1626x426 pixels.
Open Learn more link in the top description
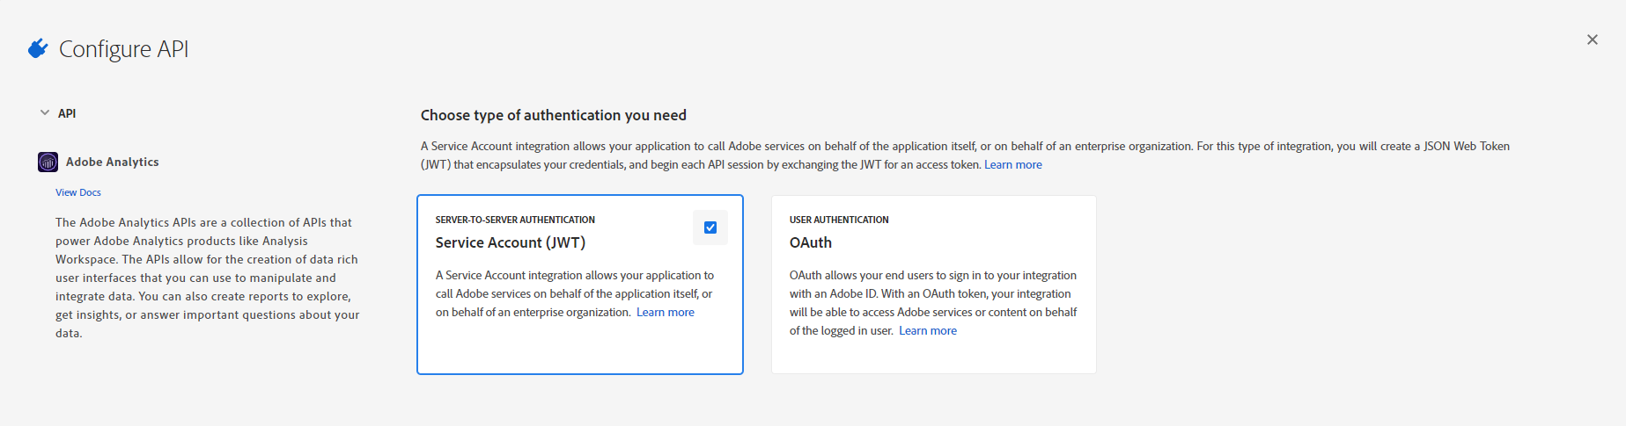point(1012,164)
